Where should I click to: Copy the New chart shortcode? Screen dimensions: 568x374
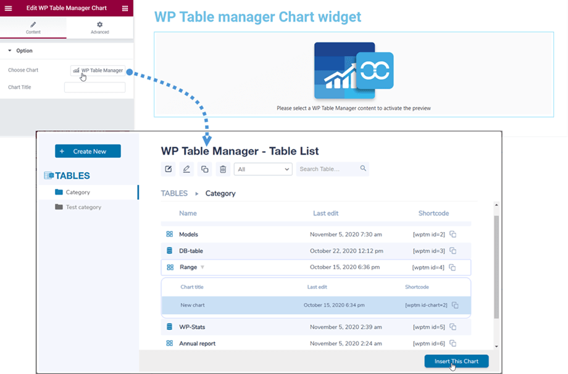pyautogui.click(x=455, y=305)
